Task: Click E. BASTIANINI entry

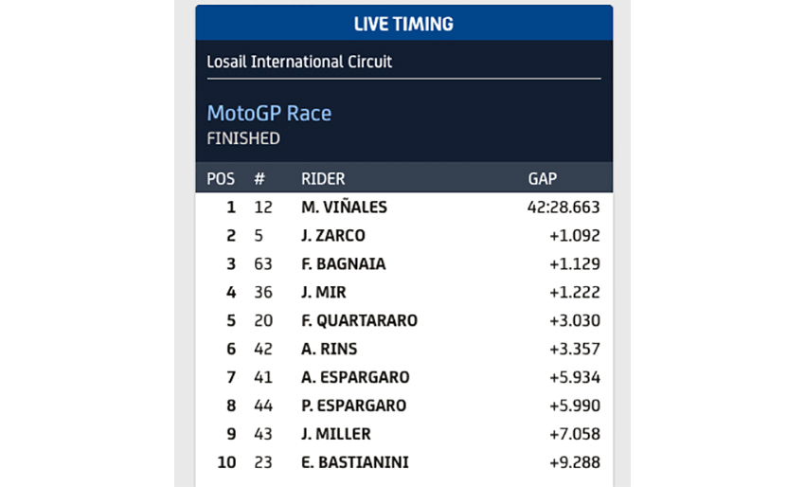Action: 353,462
